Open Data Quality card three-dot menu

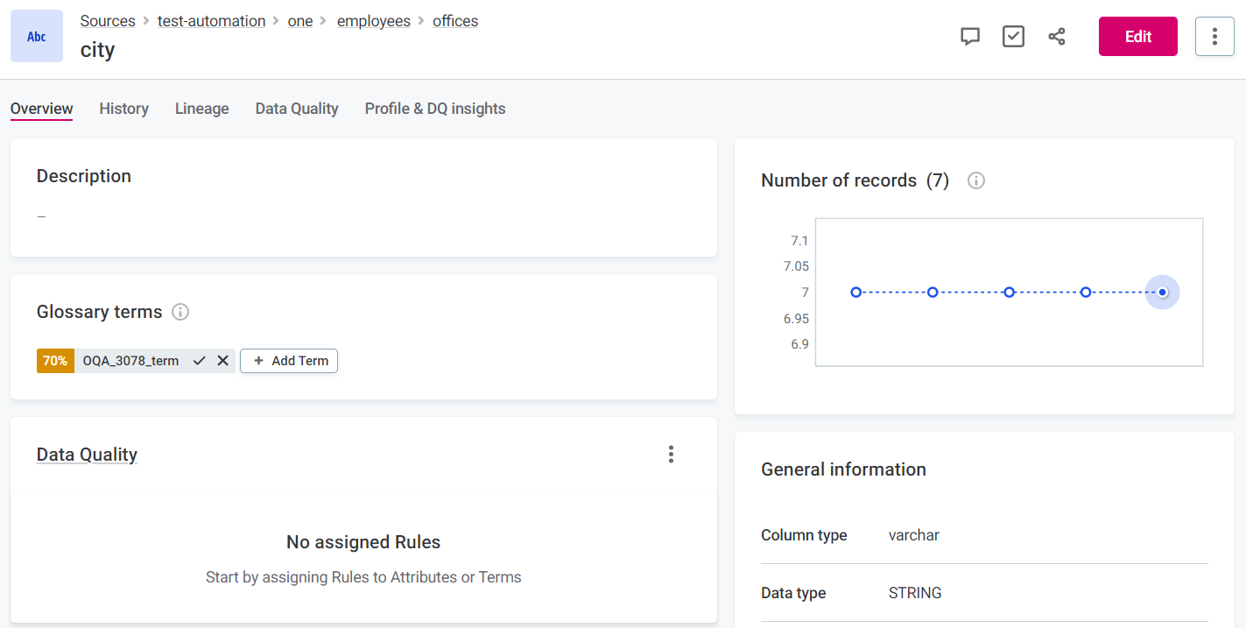pyautogui.click(x=671, y=454)
